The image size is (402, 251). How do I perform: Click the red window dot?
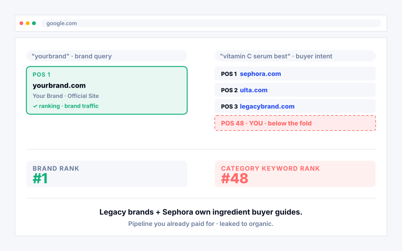pyautogui.click(x=21, y=23)
